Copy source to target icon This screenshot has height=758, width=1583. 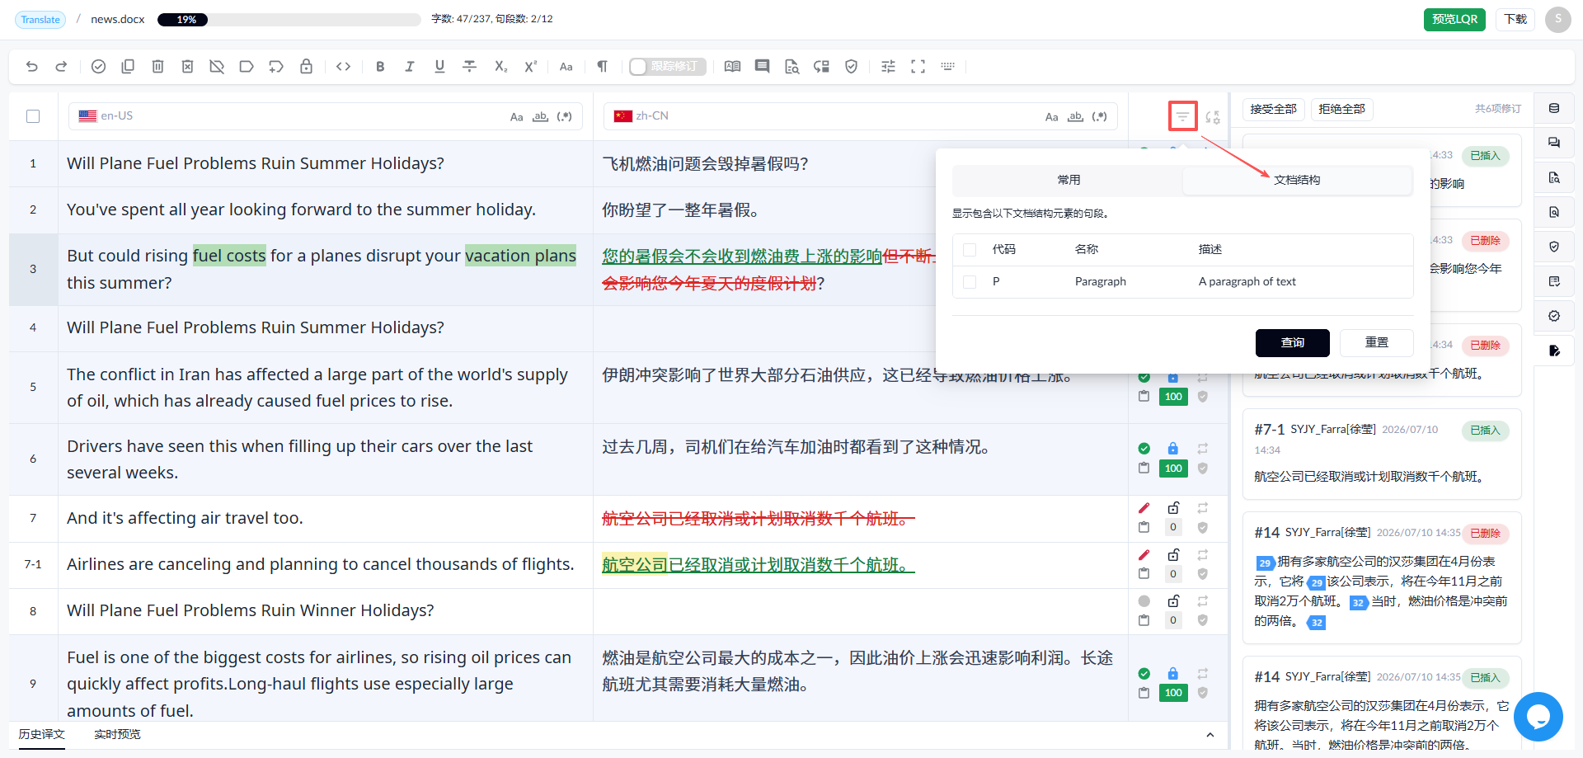coord(128,67)
